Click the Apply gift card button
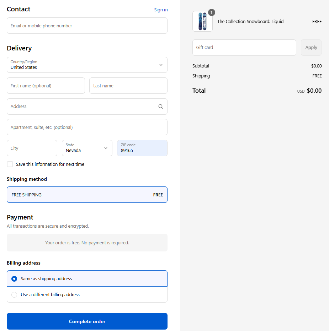Viewport: 329px width, 331px height. point(311,48)
